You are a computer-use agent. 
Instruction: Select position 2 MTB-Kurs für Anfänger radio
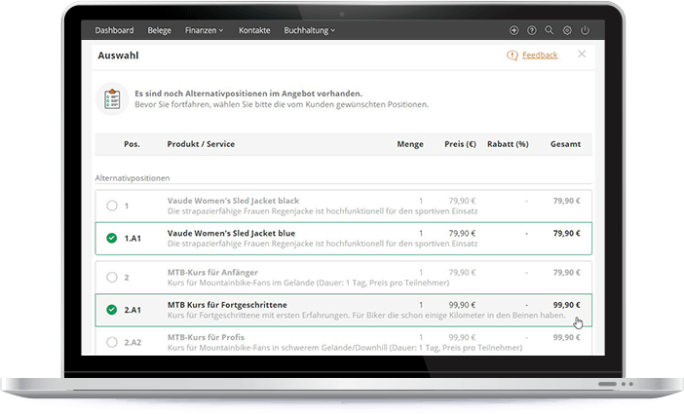112,278
